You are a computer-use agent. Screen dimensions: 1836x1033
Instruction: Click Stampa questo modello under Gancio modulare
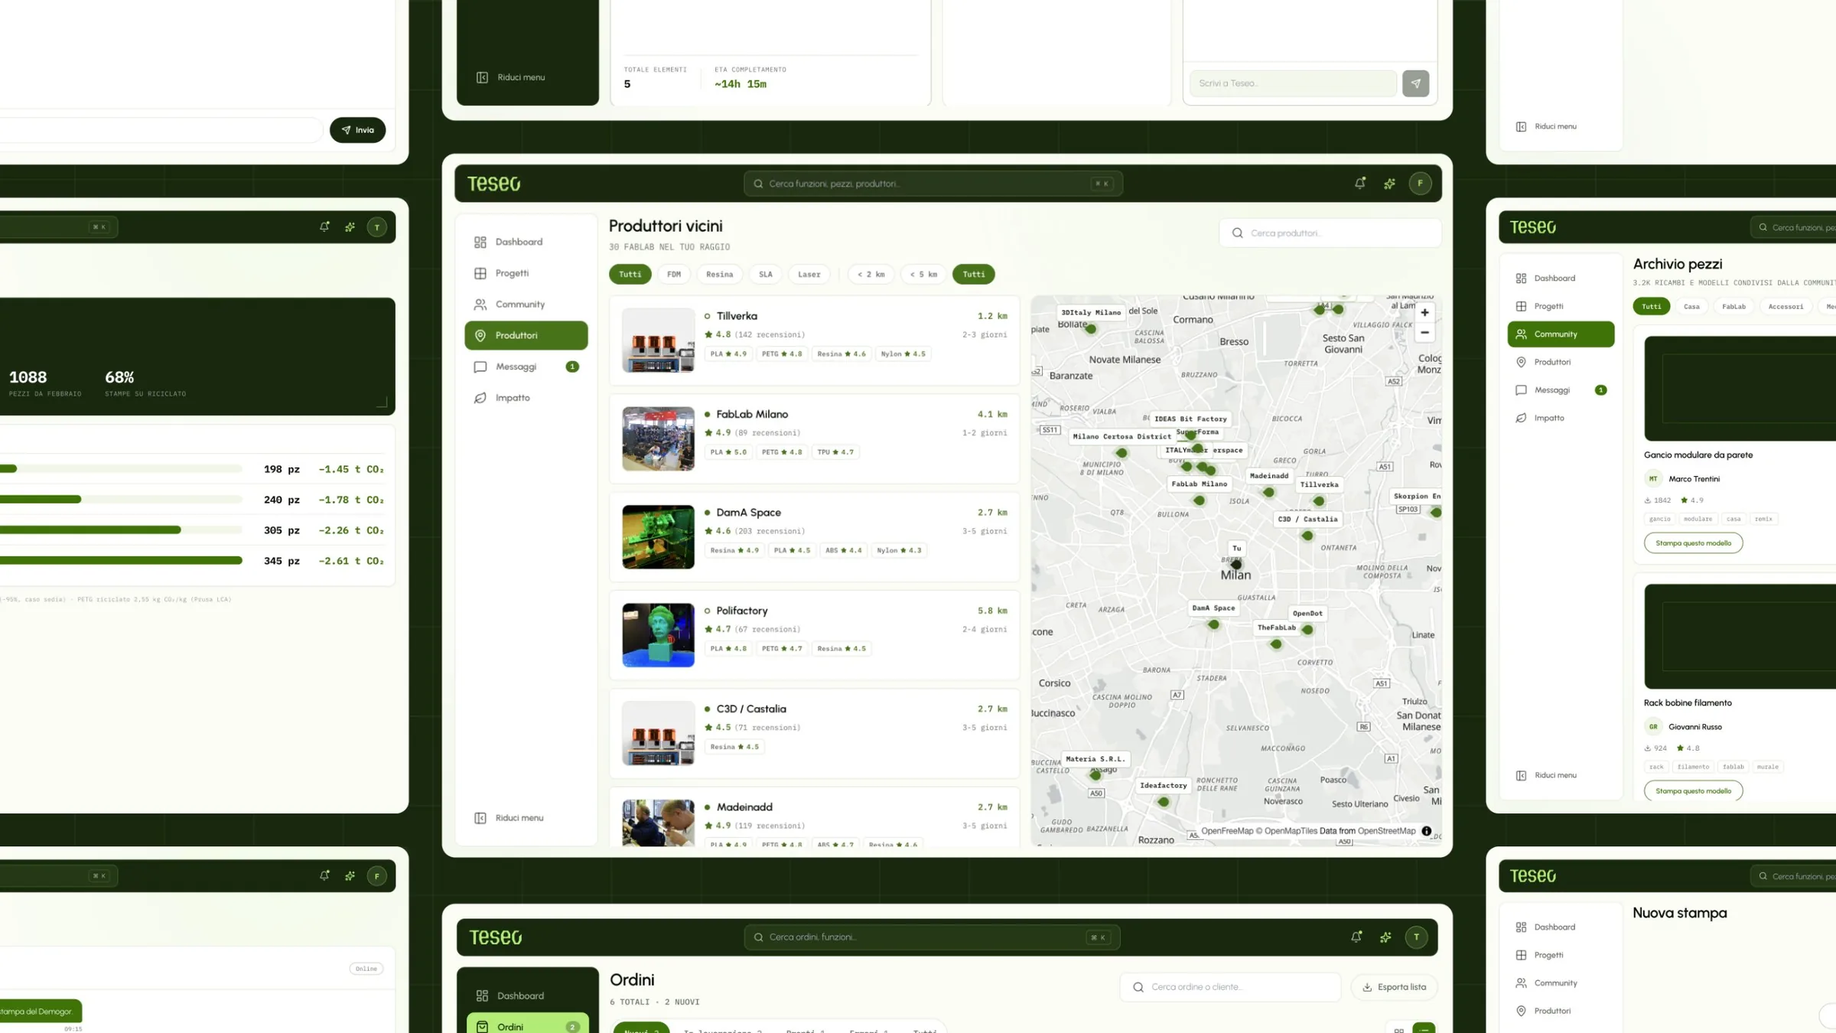[1693, 543]
